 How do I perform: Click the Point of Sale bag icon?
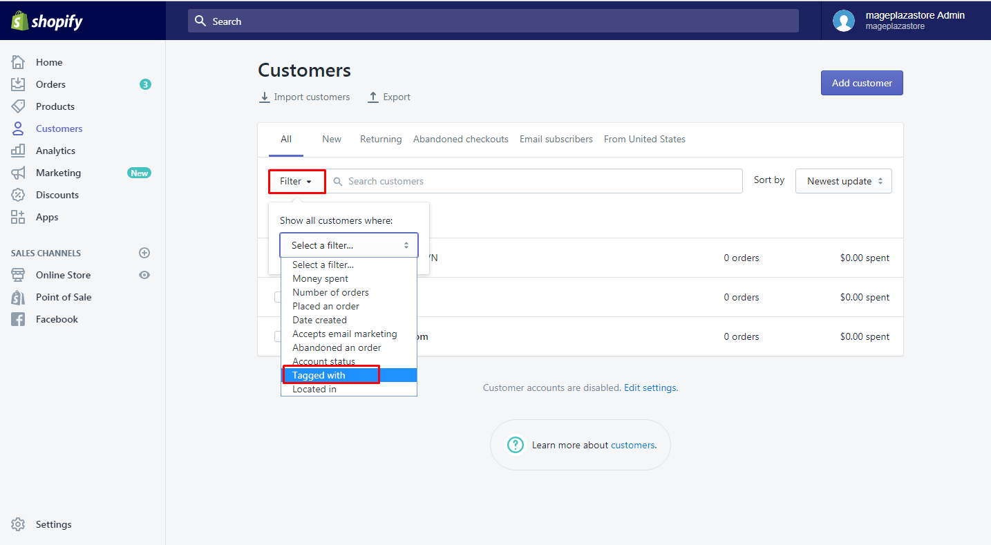click(x=18, y=297)
